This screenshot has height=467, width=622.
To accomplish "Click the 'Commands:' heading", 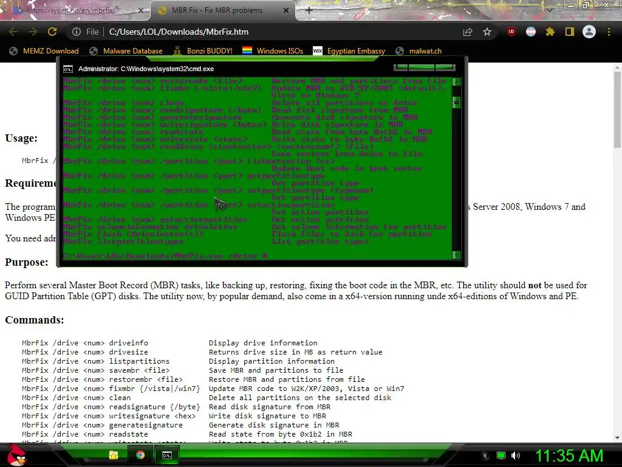I will pos(35,320).
